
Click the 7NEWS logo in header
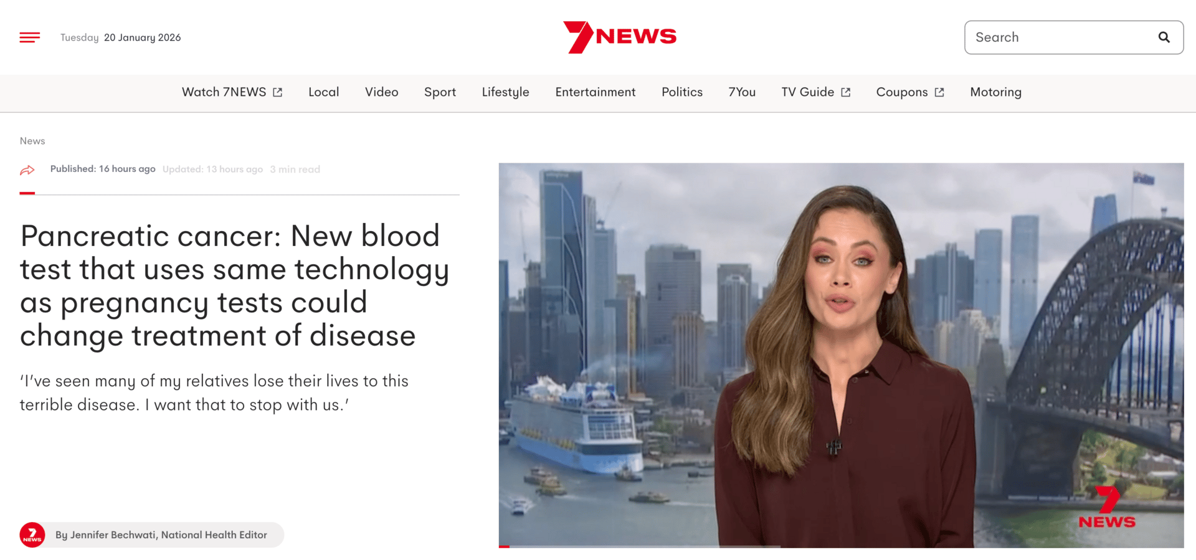[620, 37]
